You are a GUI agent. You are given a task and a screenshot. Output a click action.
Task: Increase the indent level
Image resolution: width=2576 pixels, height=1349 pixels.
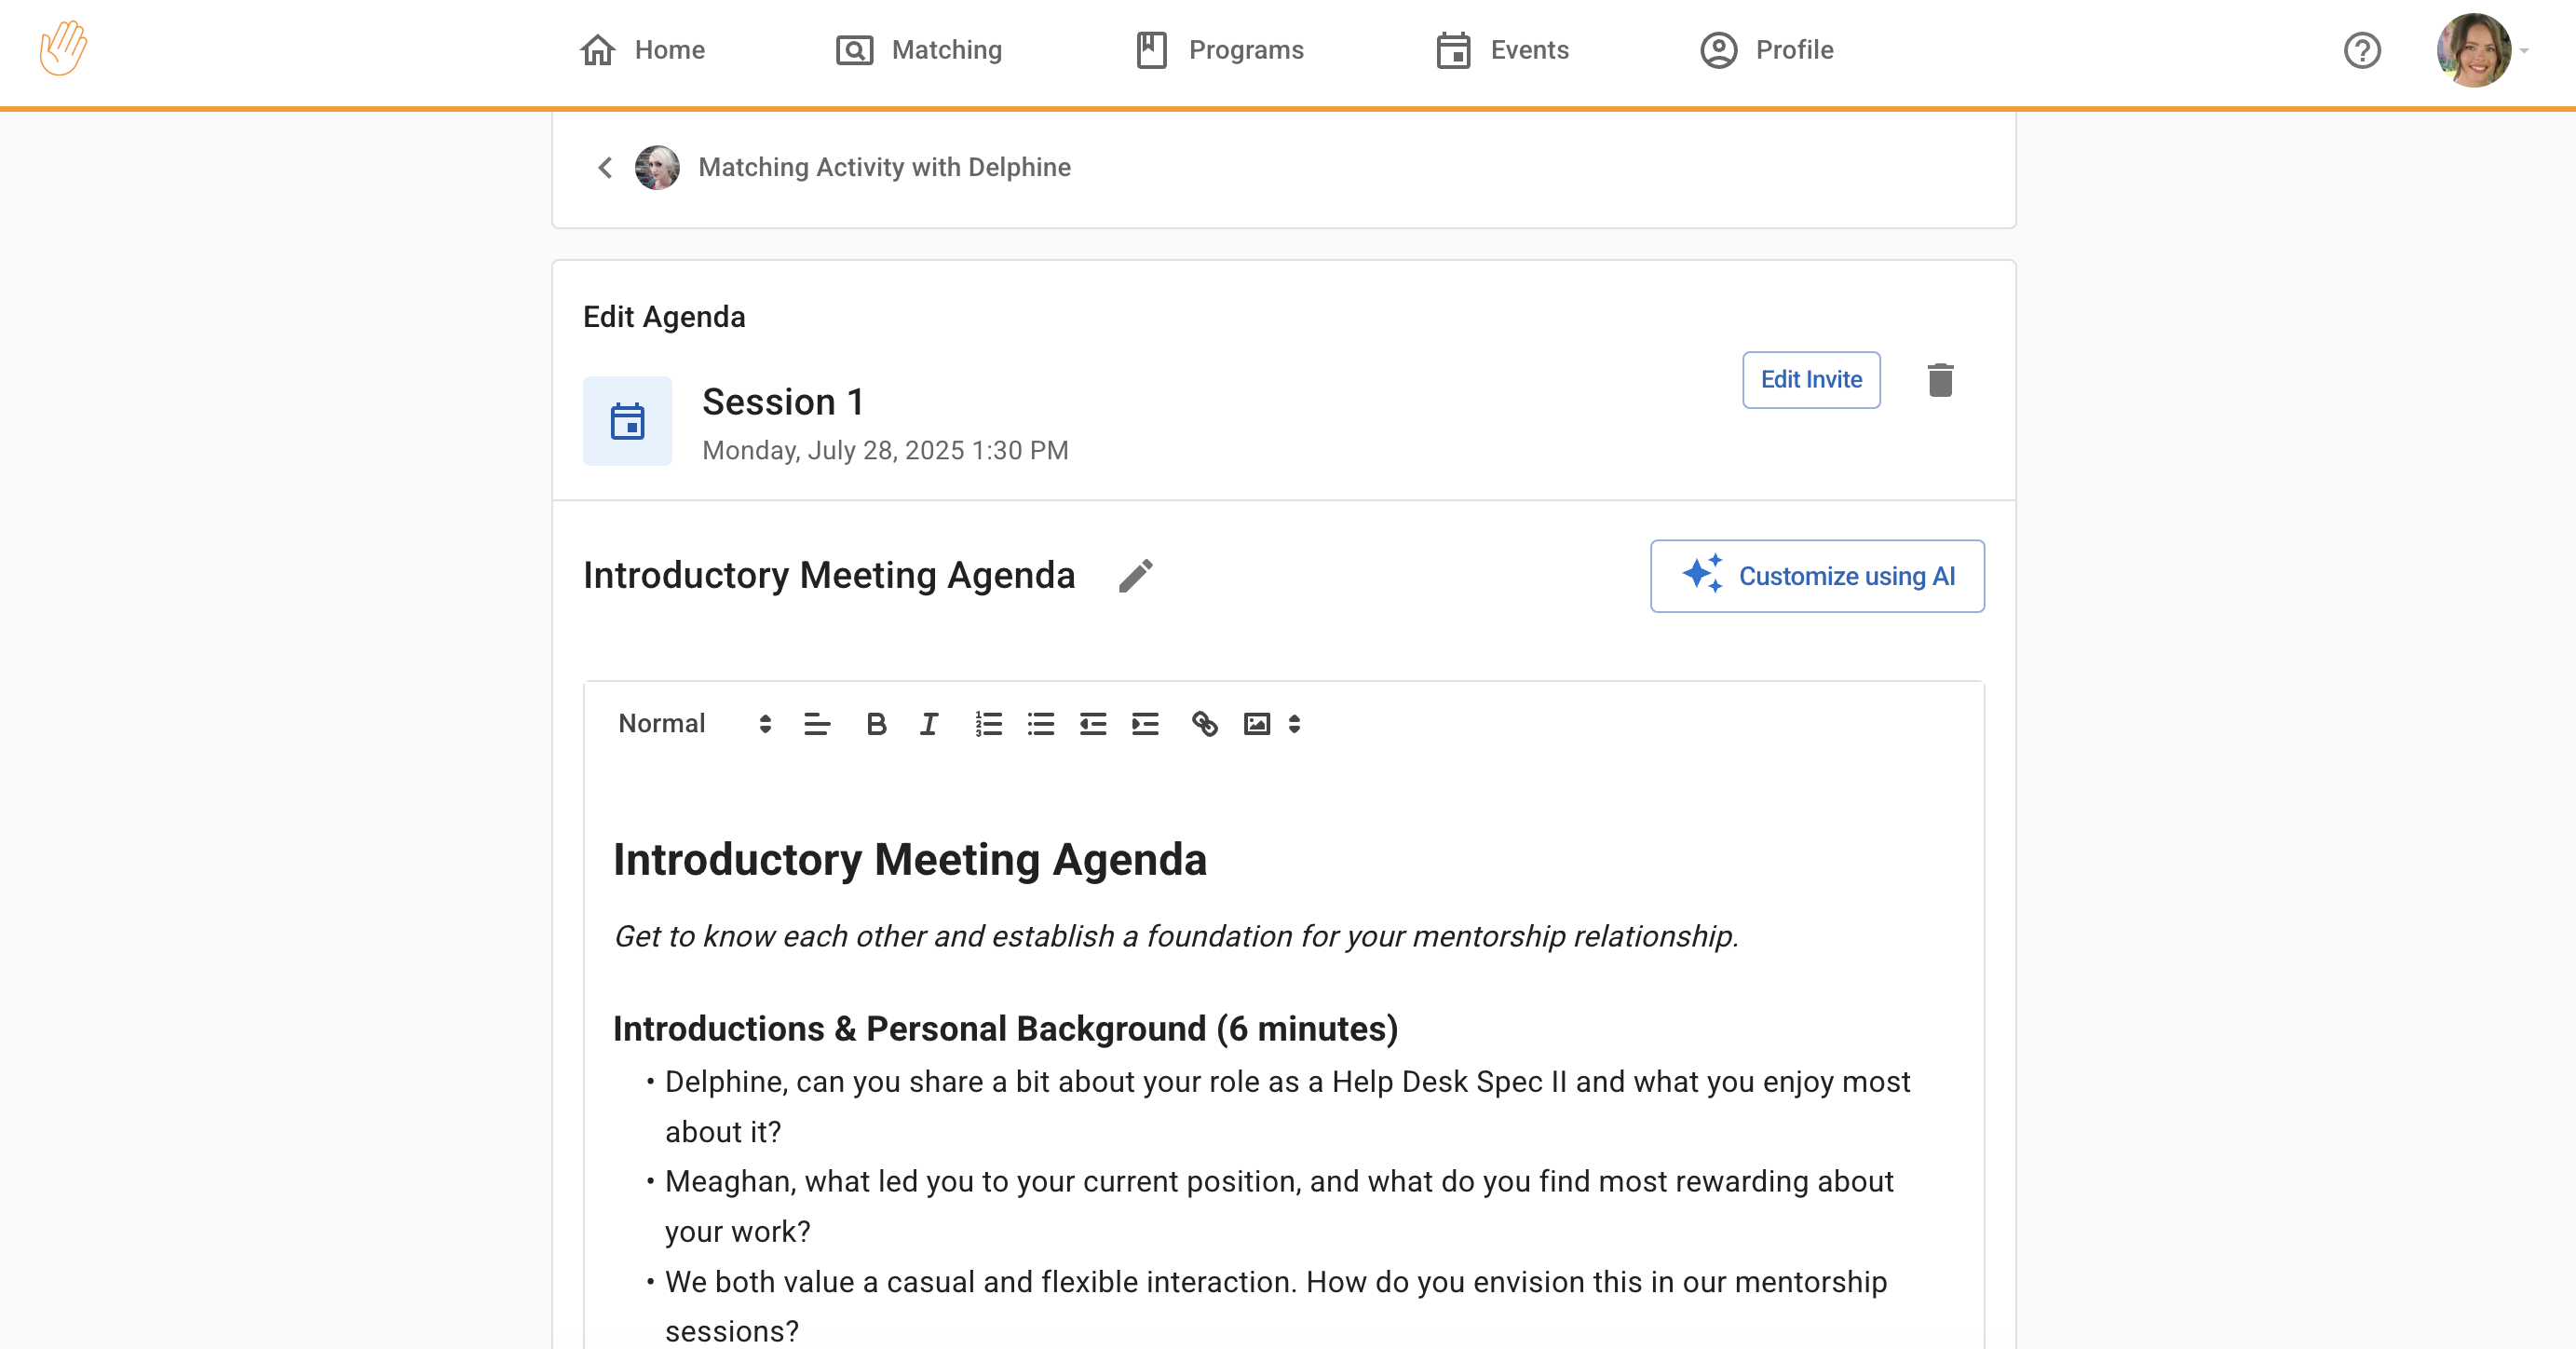pyautogui.click(x=1144, y=723)
